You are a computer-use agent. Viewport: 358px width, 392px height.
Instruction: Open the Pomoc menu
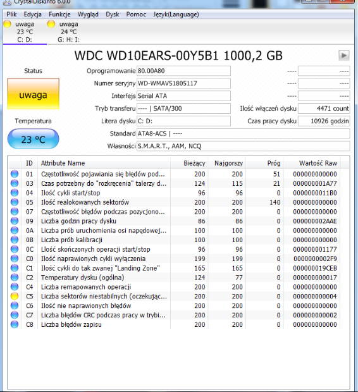(x=136, y=15)
